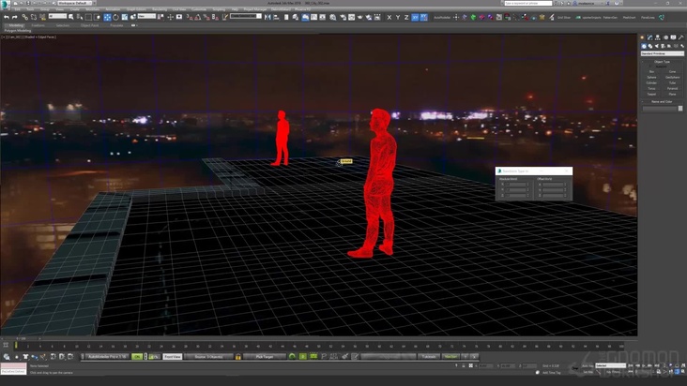Click the AutoModeller toolbar button
The image size is (687, 386).
(x=442, y=18)
